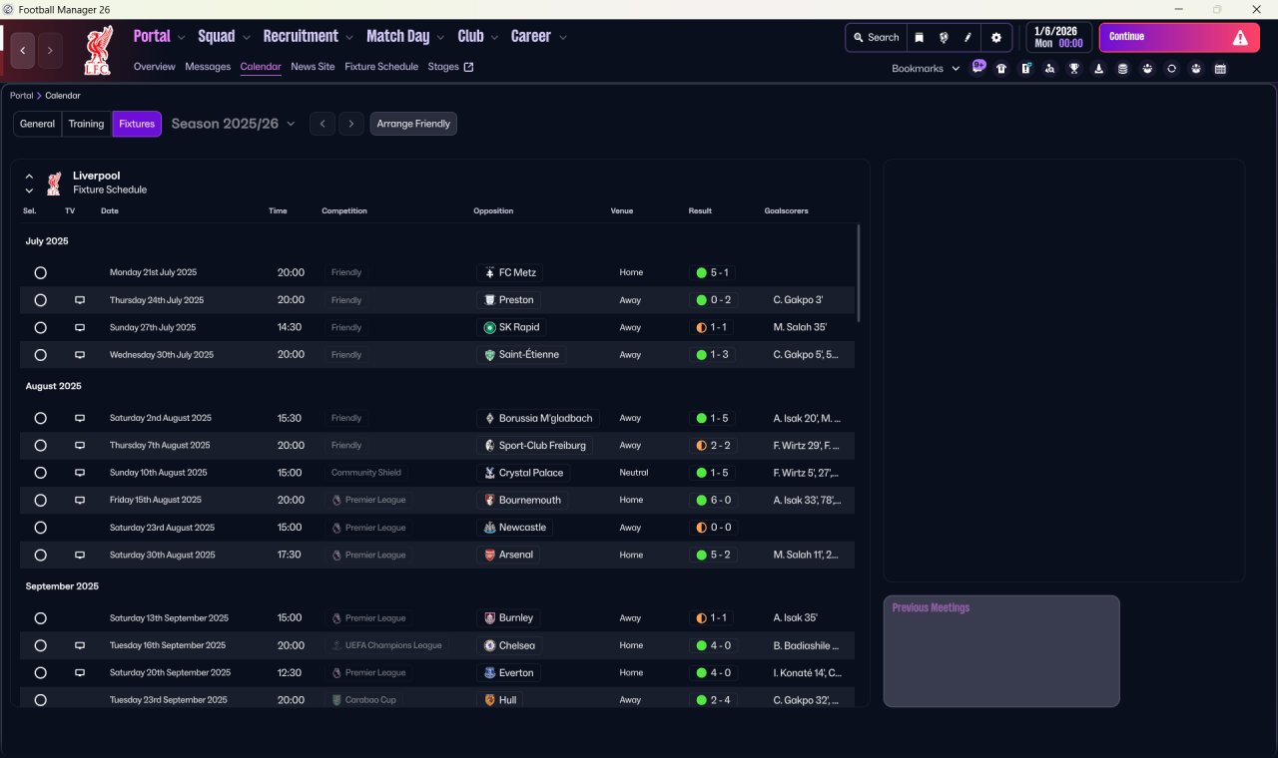Viewport: 1278px width, 758px height.
Task: Open the Season 2025/26 dropdown
Action: coord(234,124)
